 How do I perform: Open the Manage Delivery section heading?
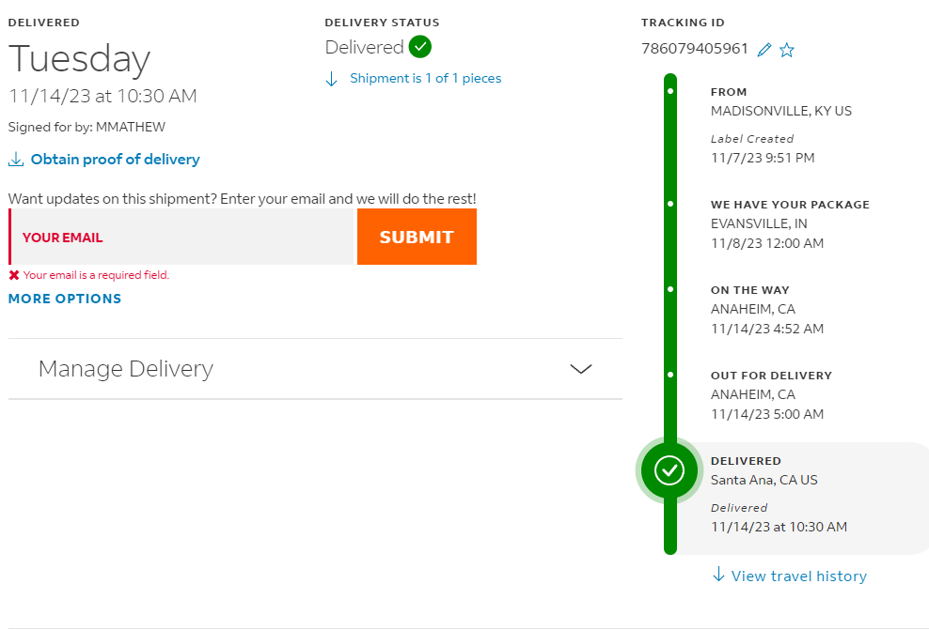pos(126,369)
